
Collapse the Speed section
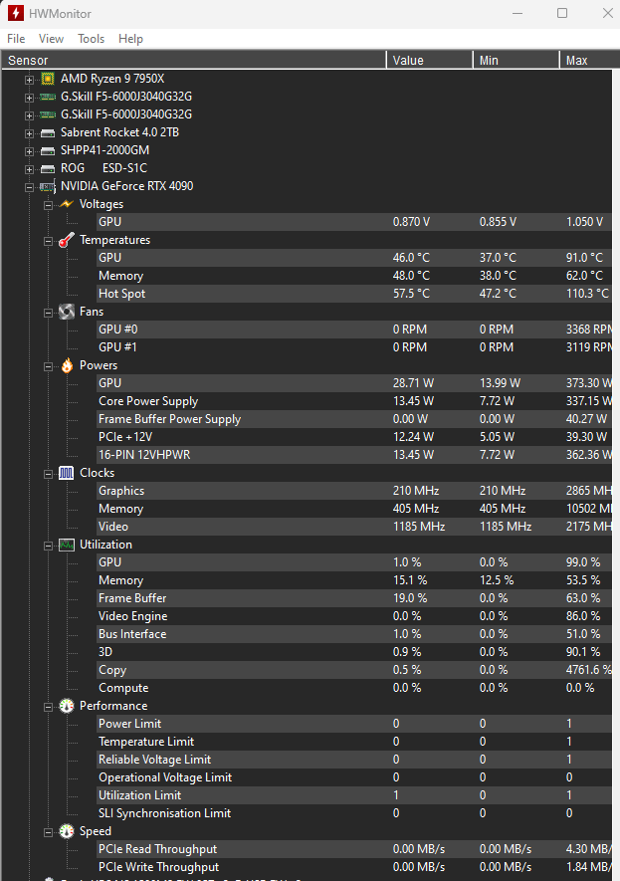tap(49, 832)
